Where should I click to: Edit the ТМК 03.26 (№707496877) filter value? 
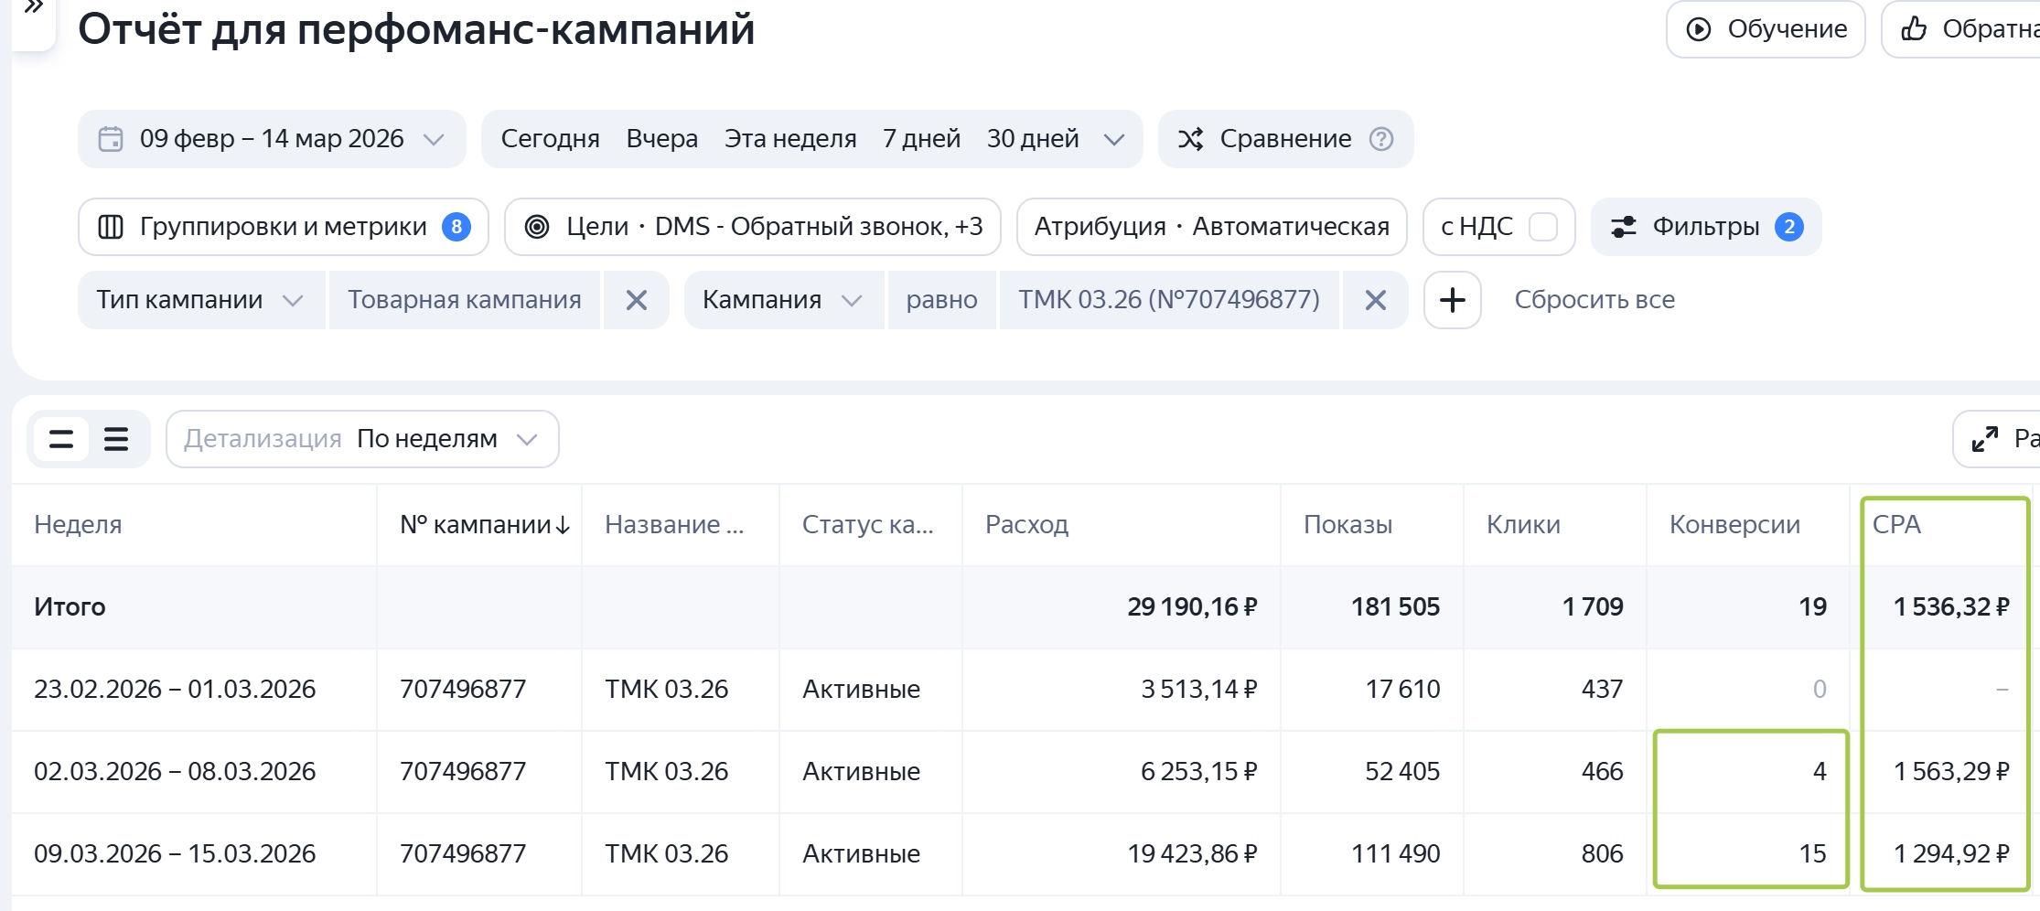coord(1169,300)
